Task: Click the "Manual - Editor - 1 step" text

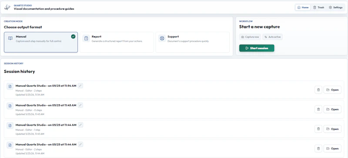Action: (x=28, y=130)
